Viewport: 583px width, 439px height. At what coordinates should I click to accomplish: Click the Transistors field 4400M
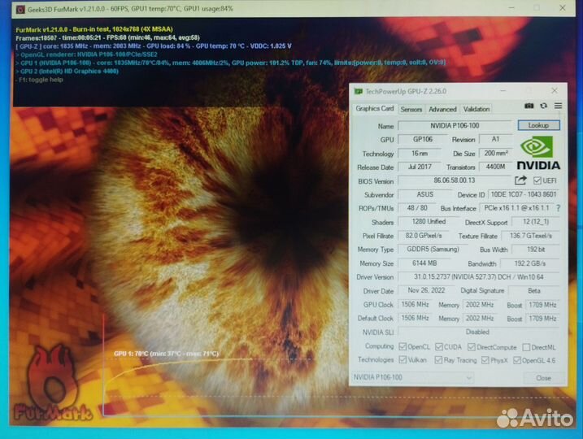tap(495, 167)
